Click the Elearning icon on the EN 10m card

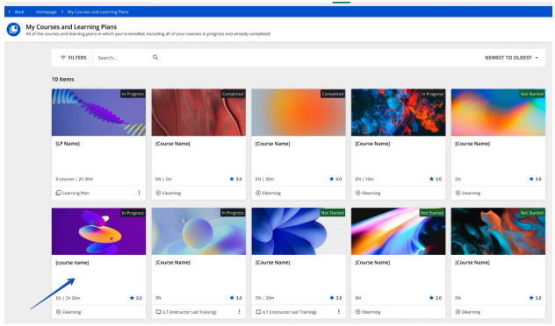coord(357,193)
